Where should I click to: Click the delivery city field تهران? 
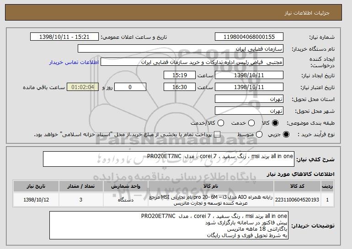click(x=249, y=111)
